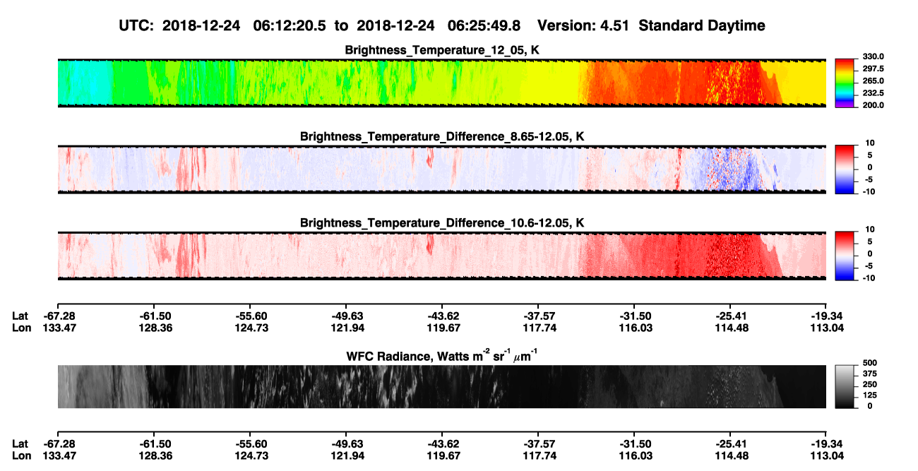Click latitude -19.34 on axis beneath WFC image

coord(826,443)
